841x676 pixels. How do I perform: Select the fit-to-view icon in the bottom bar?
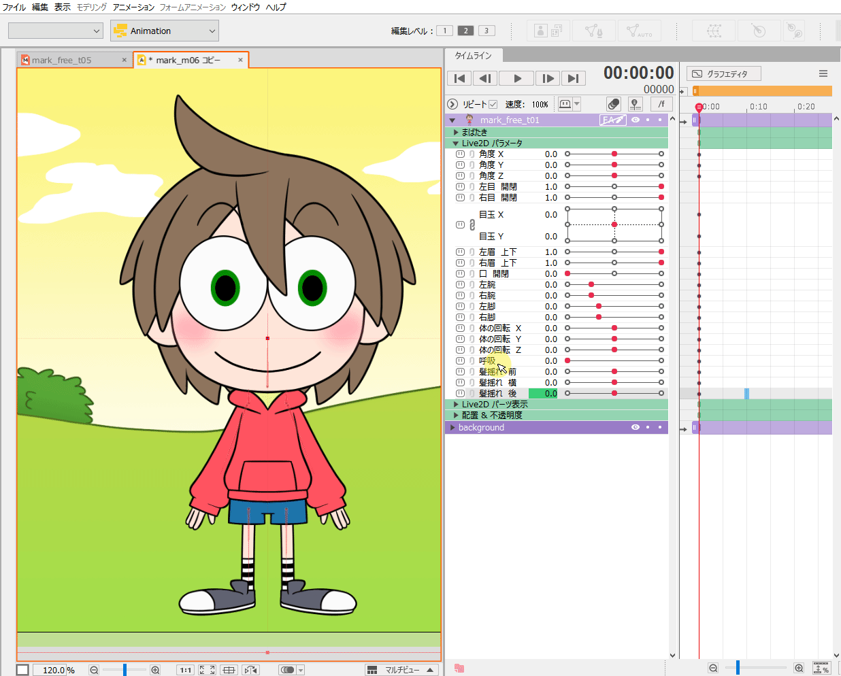coord(207,670)
